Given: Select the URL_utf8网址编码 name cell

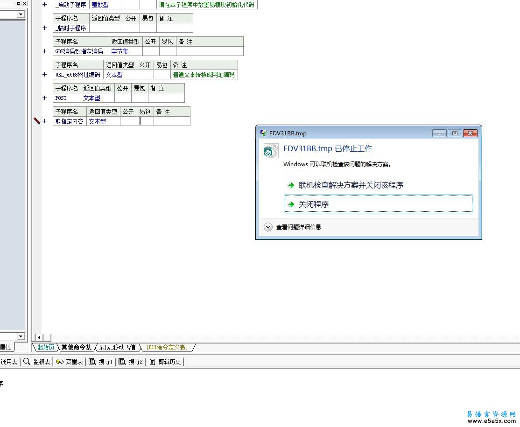Looking at the screenshot, I should [78, 75].
